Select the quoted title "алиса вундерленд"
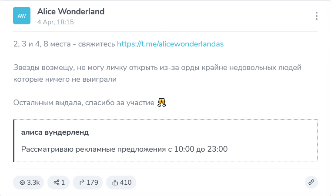Viewport: 331px width, 196px height. pos(55,133)
